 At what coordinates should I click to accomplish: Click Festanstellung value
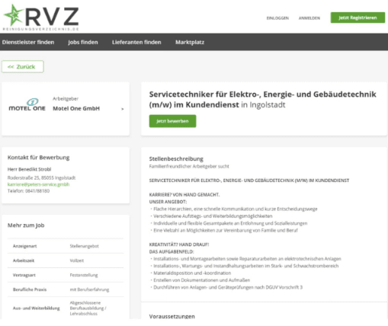[84, 275]
